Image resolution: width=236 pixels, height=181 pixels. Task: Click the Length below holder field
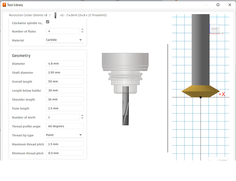[65, 90]
